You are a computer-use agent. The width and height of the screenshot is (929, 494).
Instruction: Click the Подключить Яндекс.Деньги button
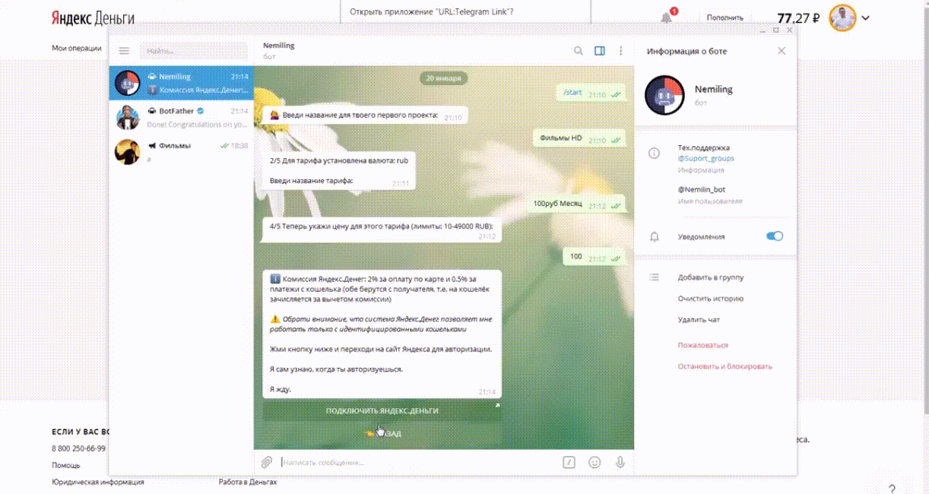point(382,410)
